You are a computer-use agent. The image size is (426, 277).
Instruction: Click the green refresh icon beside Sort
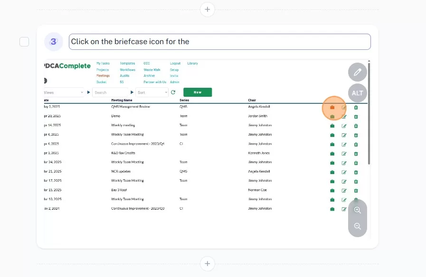click(173, 92)
